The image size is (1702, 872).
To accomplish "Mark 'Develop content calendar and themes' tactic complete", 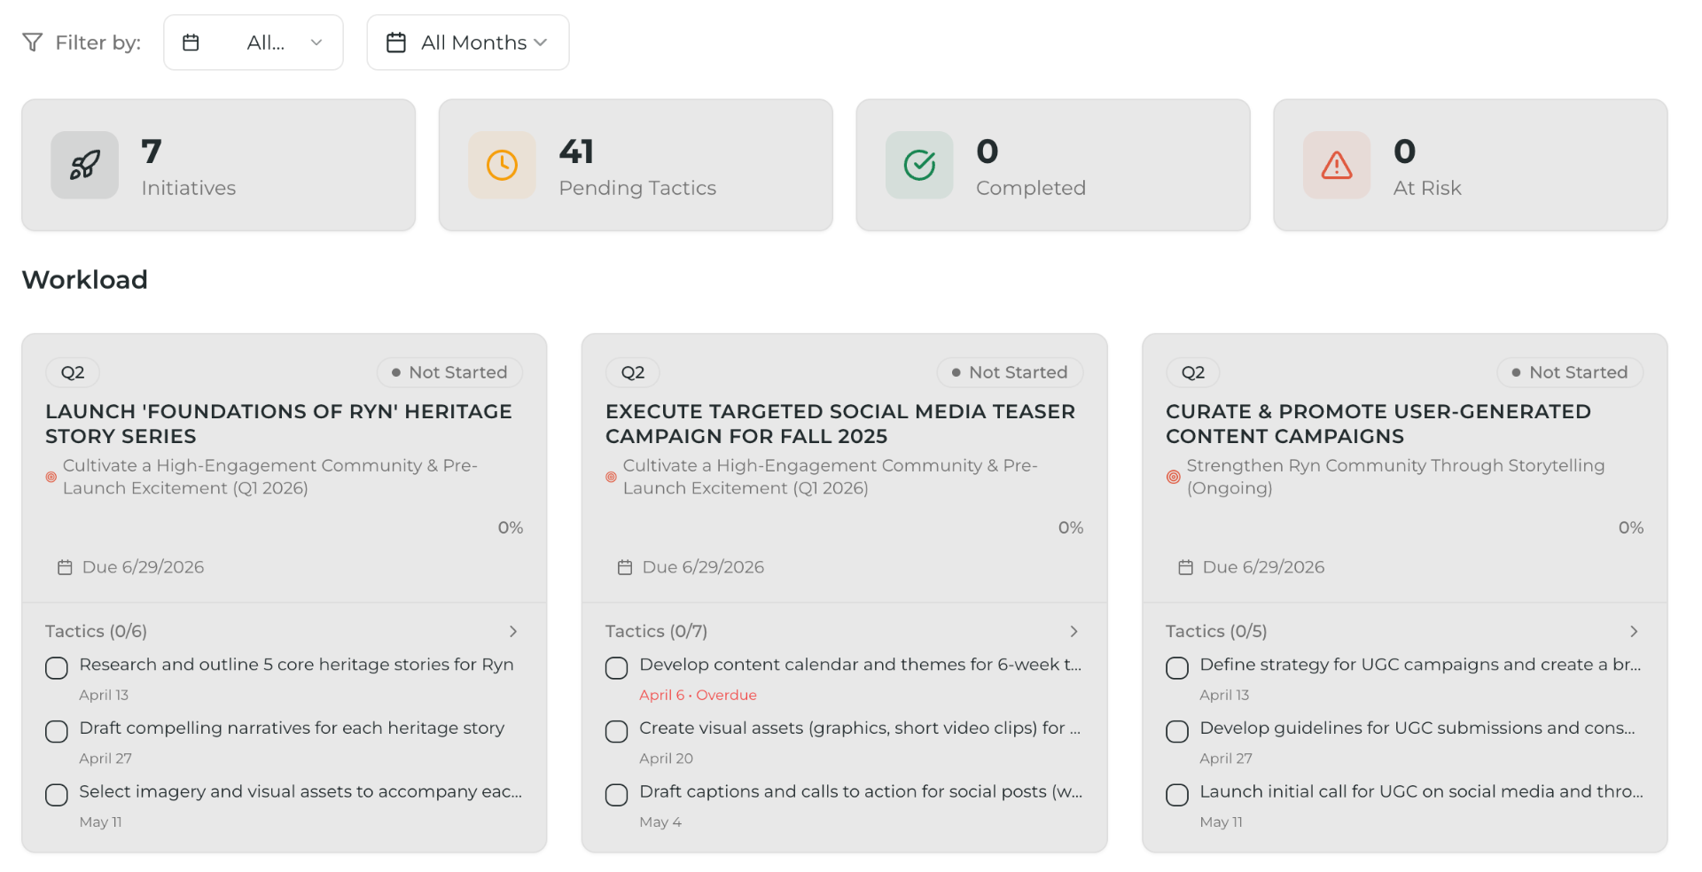I will pyautogui.click(x=617, y=668).
